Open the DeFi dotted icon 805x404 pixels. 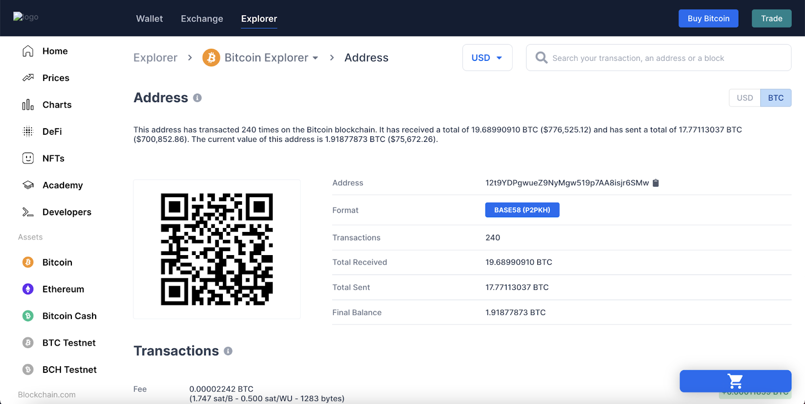tap(28, 131)
